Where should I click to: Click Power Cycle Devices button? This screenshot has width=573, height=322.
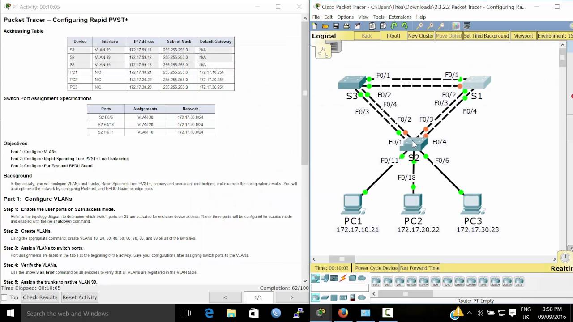(376, 268)
